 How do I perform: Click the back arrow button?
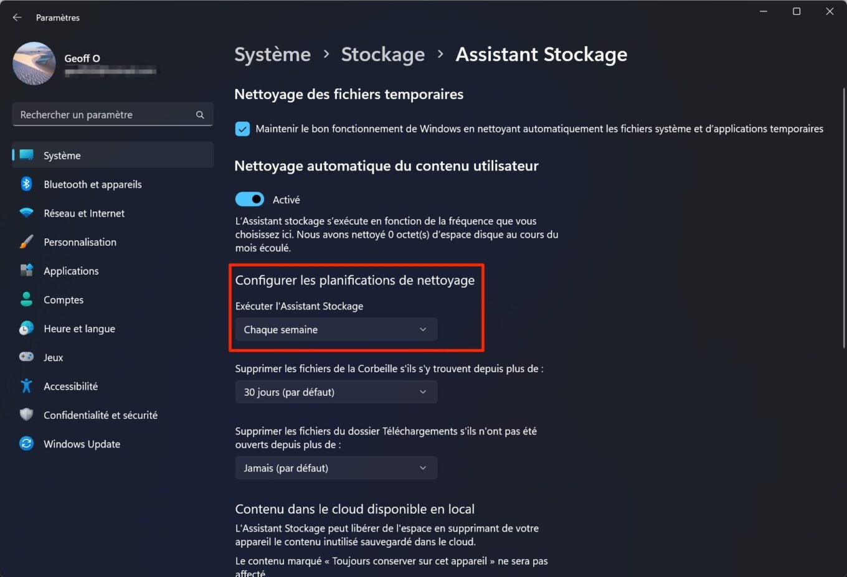[x=17, y=17]
